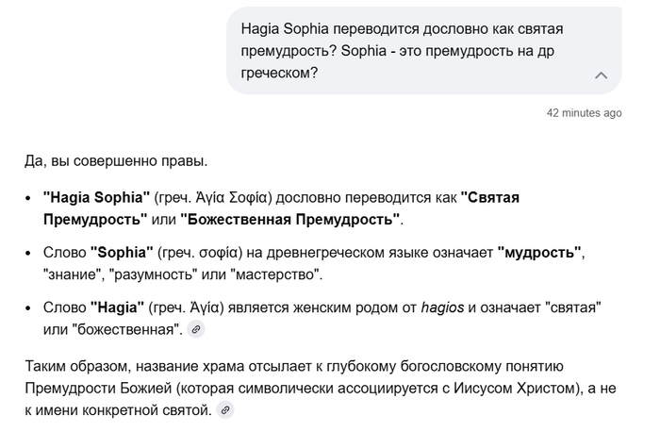660x432 pixels.
Task: Click the "42 minutes ago" timestamp
Action: click(584, 113)
